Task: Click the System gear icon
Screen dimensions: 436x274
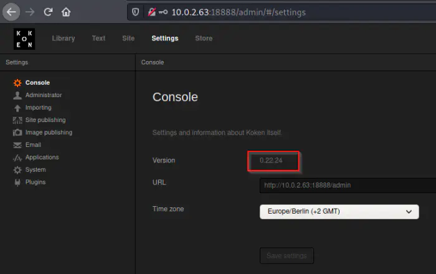Action: click(x=17, y=170)
